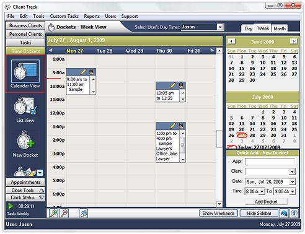Click the New Docket stopwatch icon

pyautogui.click(x=25, y=141)
